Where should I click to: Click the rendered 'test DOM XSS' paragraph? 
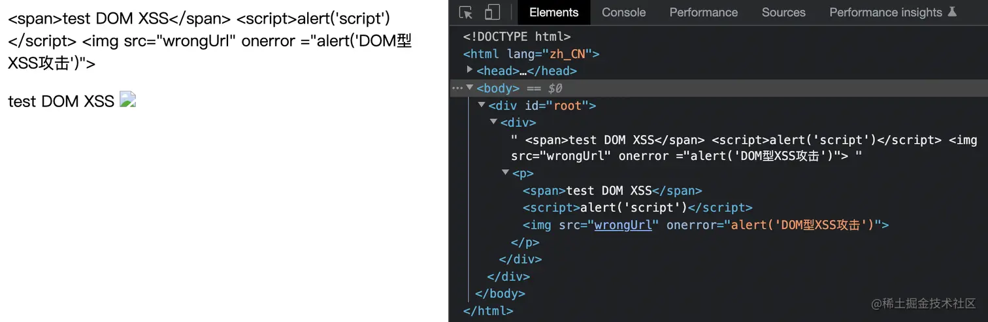point(61,101)
